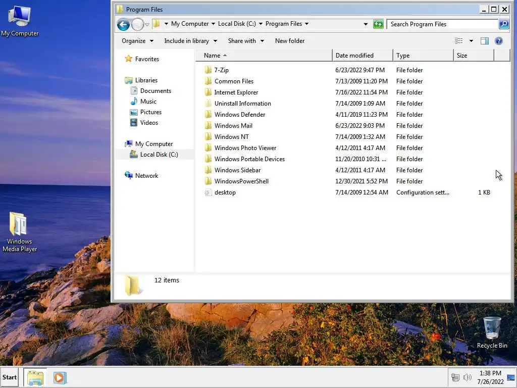Select the Windows Mail folder icon
Viewport: 517px width, 388px height.
click(x=208, y=126)
